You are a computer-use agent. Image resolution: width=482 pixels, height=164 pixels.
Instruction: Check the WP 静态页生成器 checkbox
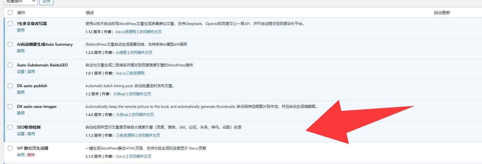(10, 148)
